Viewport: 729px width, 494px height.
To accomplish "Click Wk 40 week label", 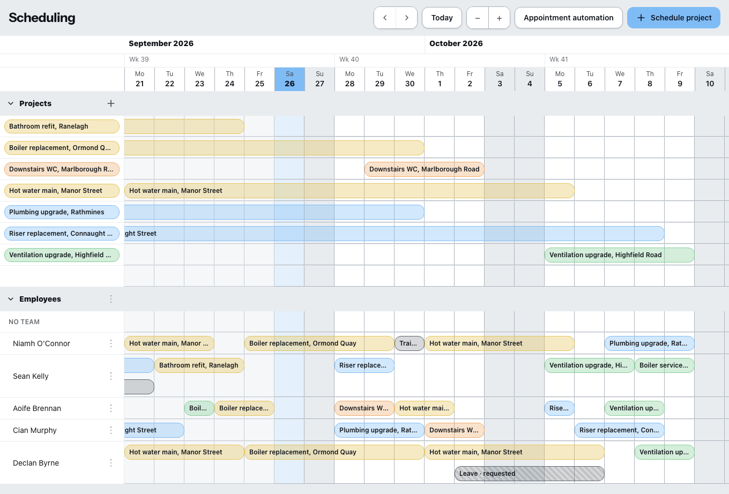I will pyautogui.click(x=349, y=59).
